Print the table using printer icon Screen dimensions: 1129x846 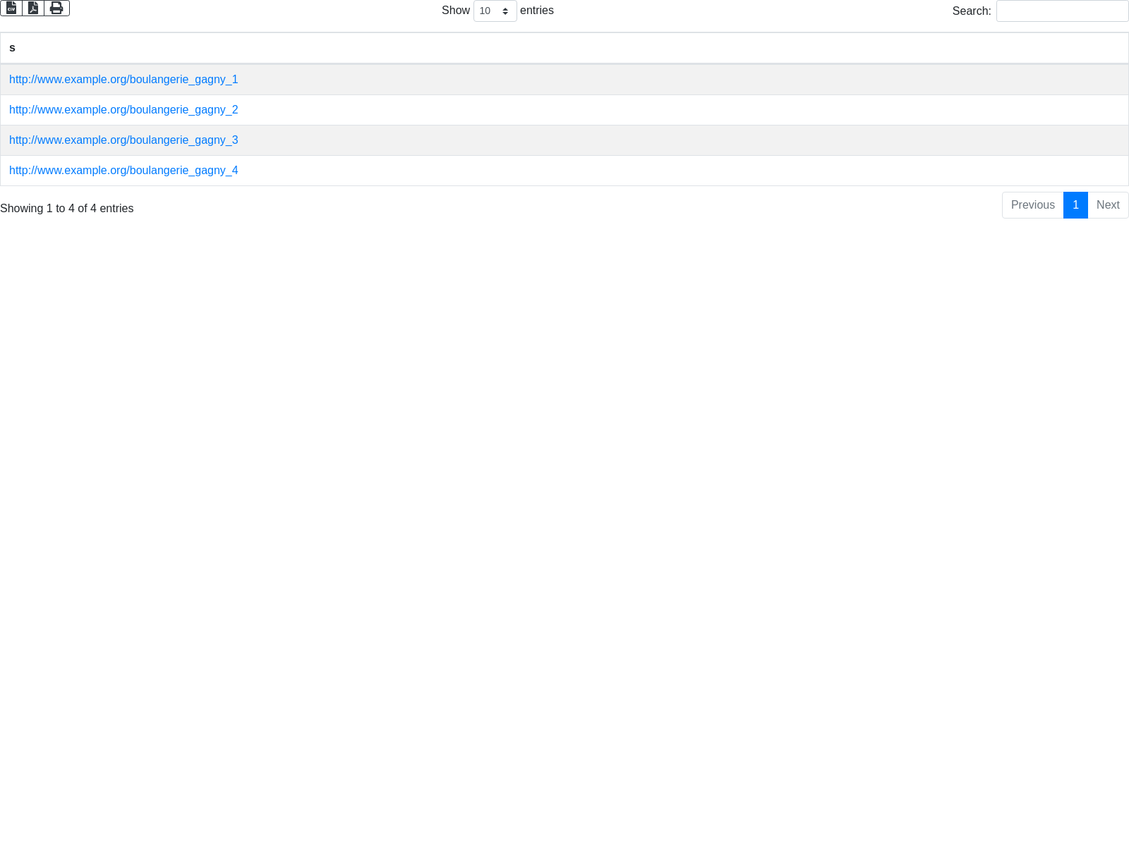click(56, 8)
